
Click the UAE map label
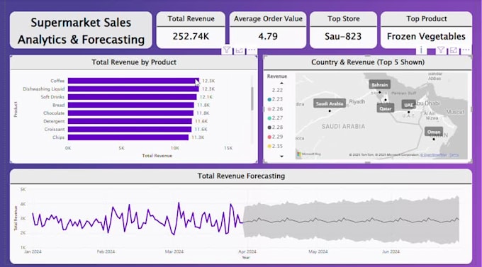pos(408,105)
